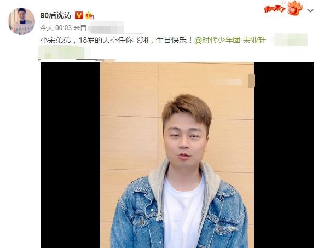Open the @时代少年团-宋亚轩 mention link

tap(230, 40)
